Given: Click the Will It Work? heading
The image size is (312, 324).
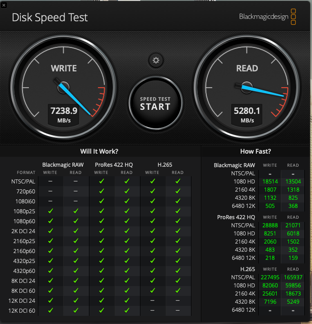Looking at the screenshot, I should [99, 151].
